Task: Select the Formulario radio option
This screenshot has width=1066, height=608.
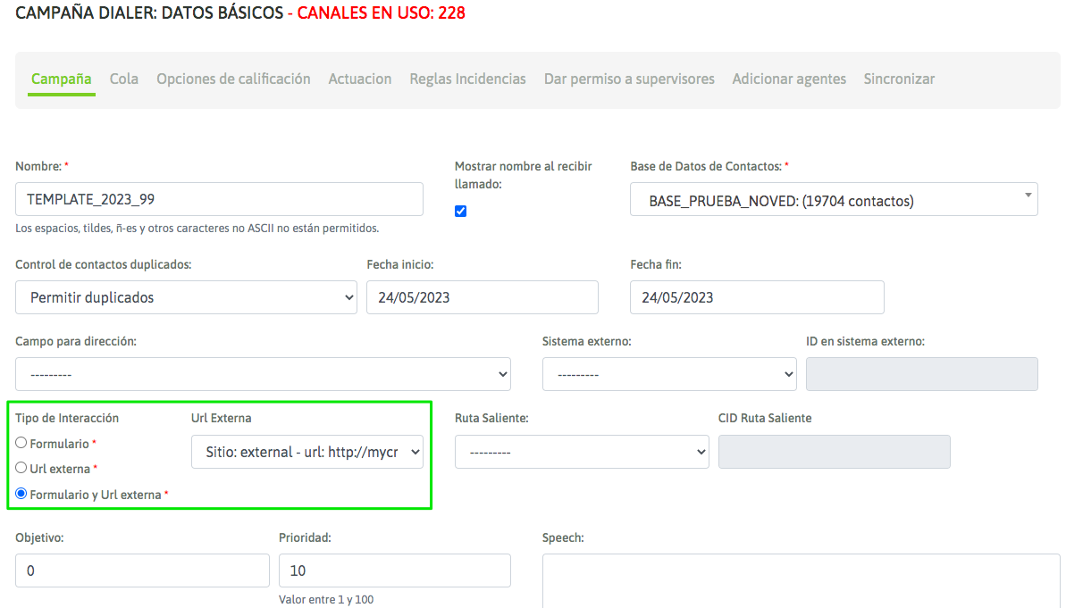Action: [x=21, y=443]
